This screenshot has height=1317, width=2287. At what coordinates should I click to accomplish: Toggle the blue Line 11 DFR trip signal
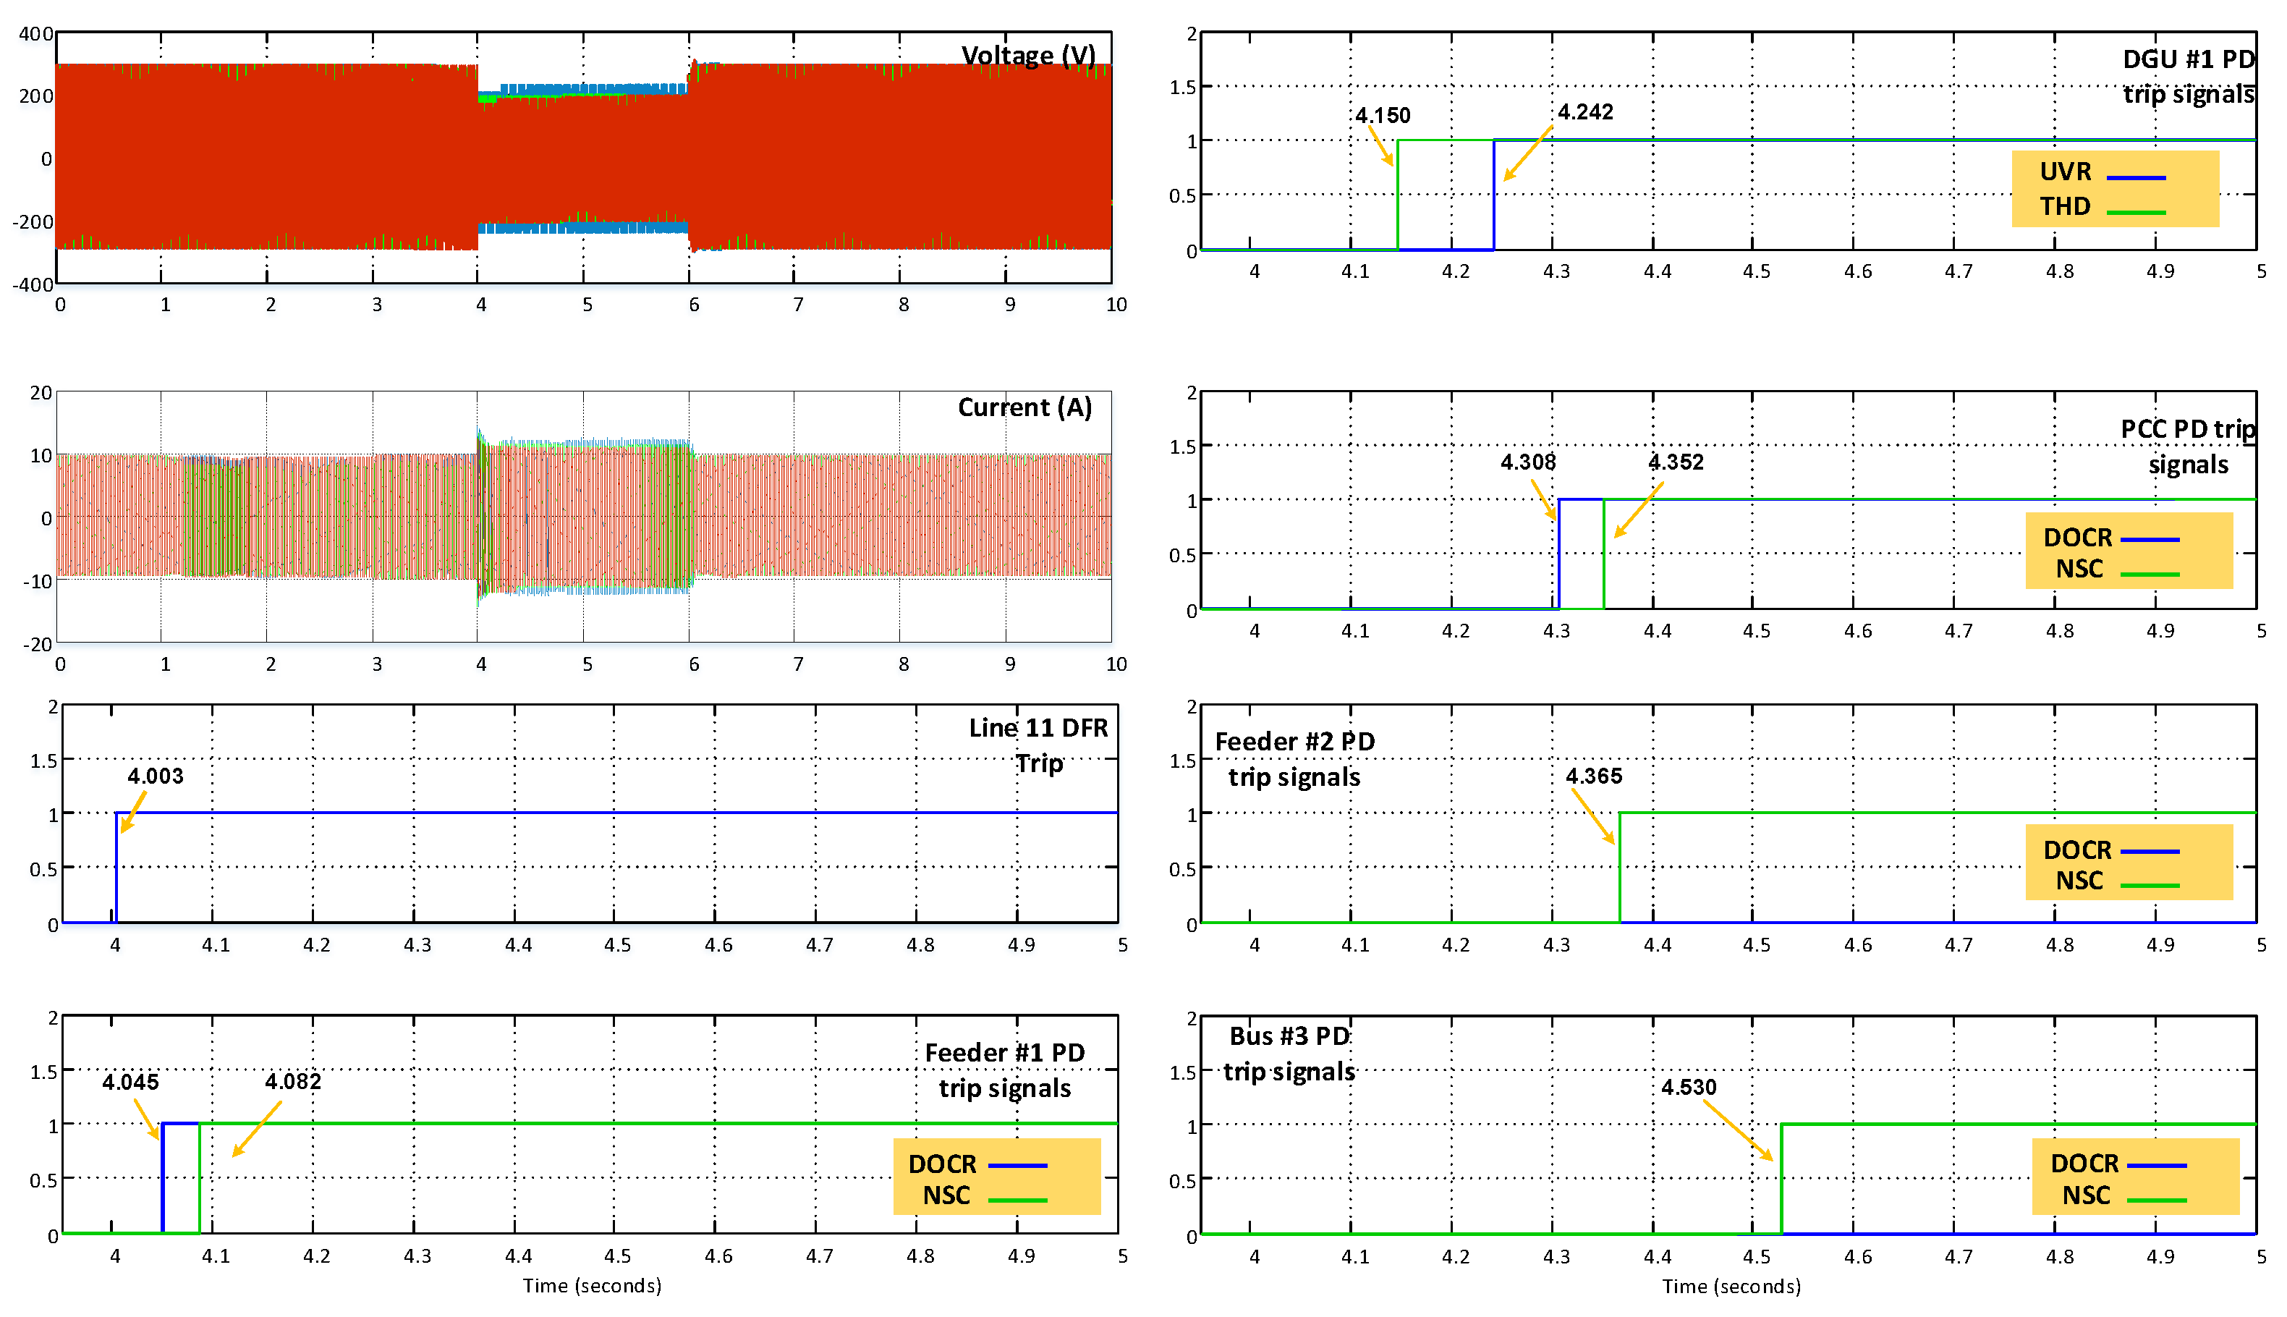(x=543, y=811)
